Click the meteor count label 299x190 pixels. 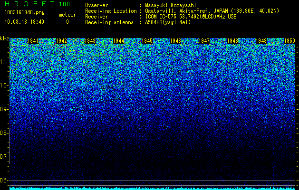68,15
